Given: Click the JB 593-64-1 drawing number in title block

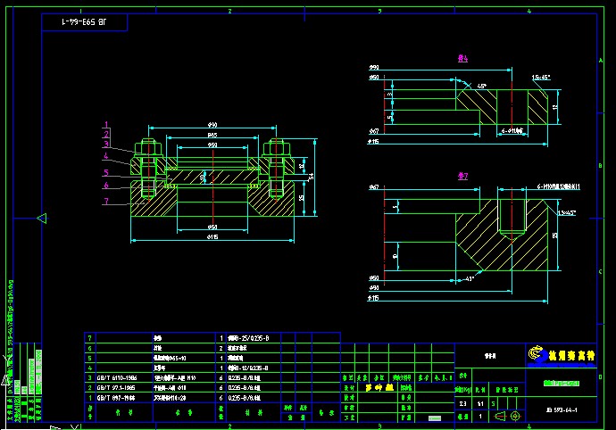Looking at the screenshot, I should (x=561, y=410).
